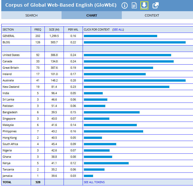Open context for Jamaica bar
This screenshot has width=193, height=188.
coord(88,176)
